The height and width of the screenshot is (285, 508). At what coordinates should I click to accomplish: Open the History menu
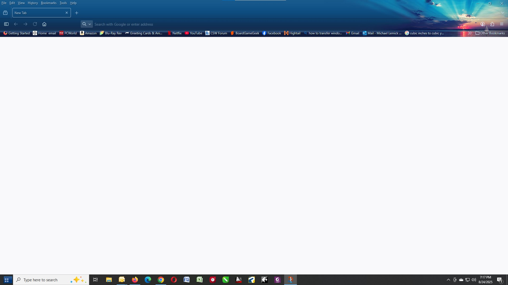coord(33,3)
